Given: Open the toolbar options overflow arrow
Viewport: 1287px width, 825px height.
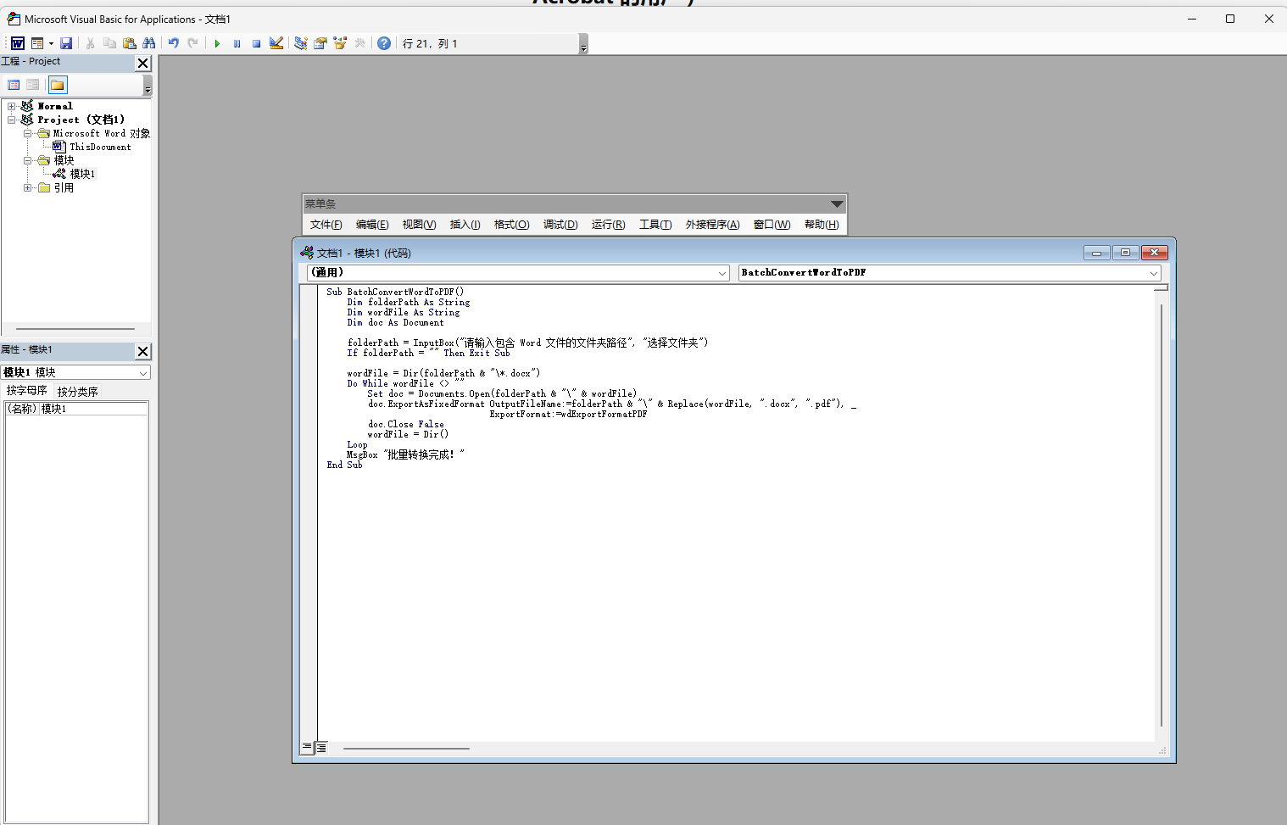Looking at the screenshot, I should [x=583, y=44].
